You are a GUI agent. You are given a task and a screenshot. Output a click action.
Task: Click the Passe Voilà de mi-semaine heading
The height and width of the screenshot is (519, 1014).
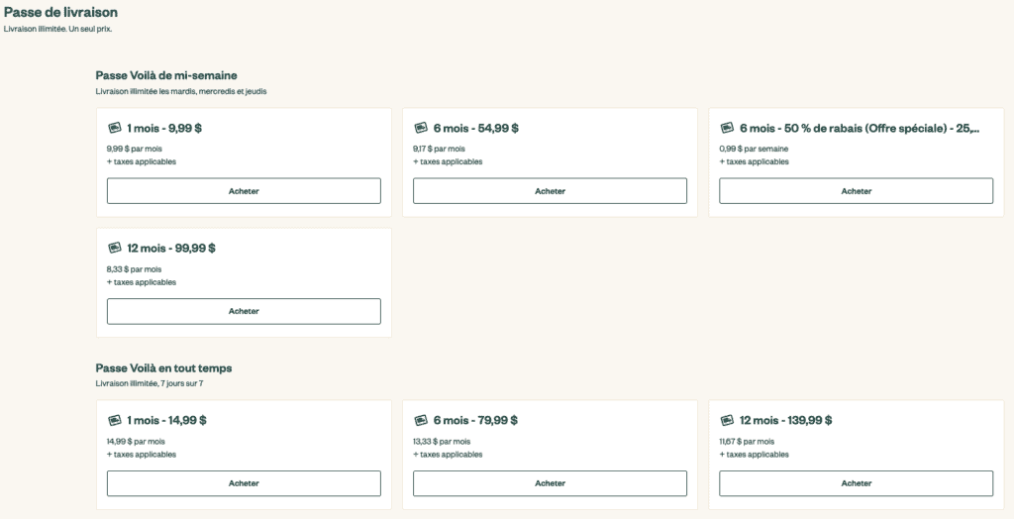[x=166, y=75]
